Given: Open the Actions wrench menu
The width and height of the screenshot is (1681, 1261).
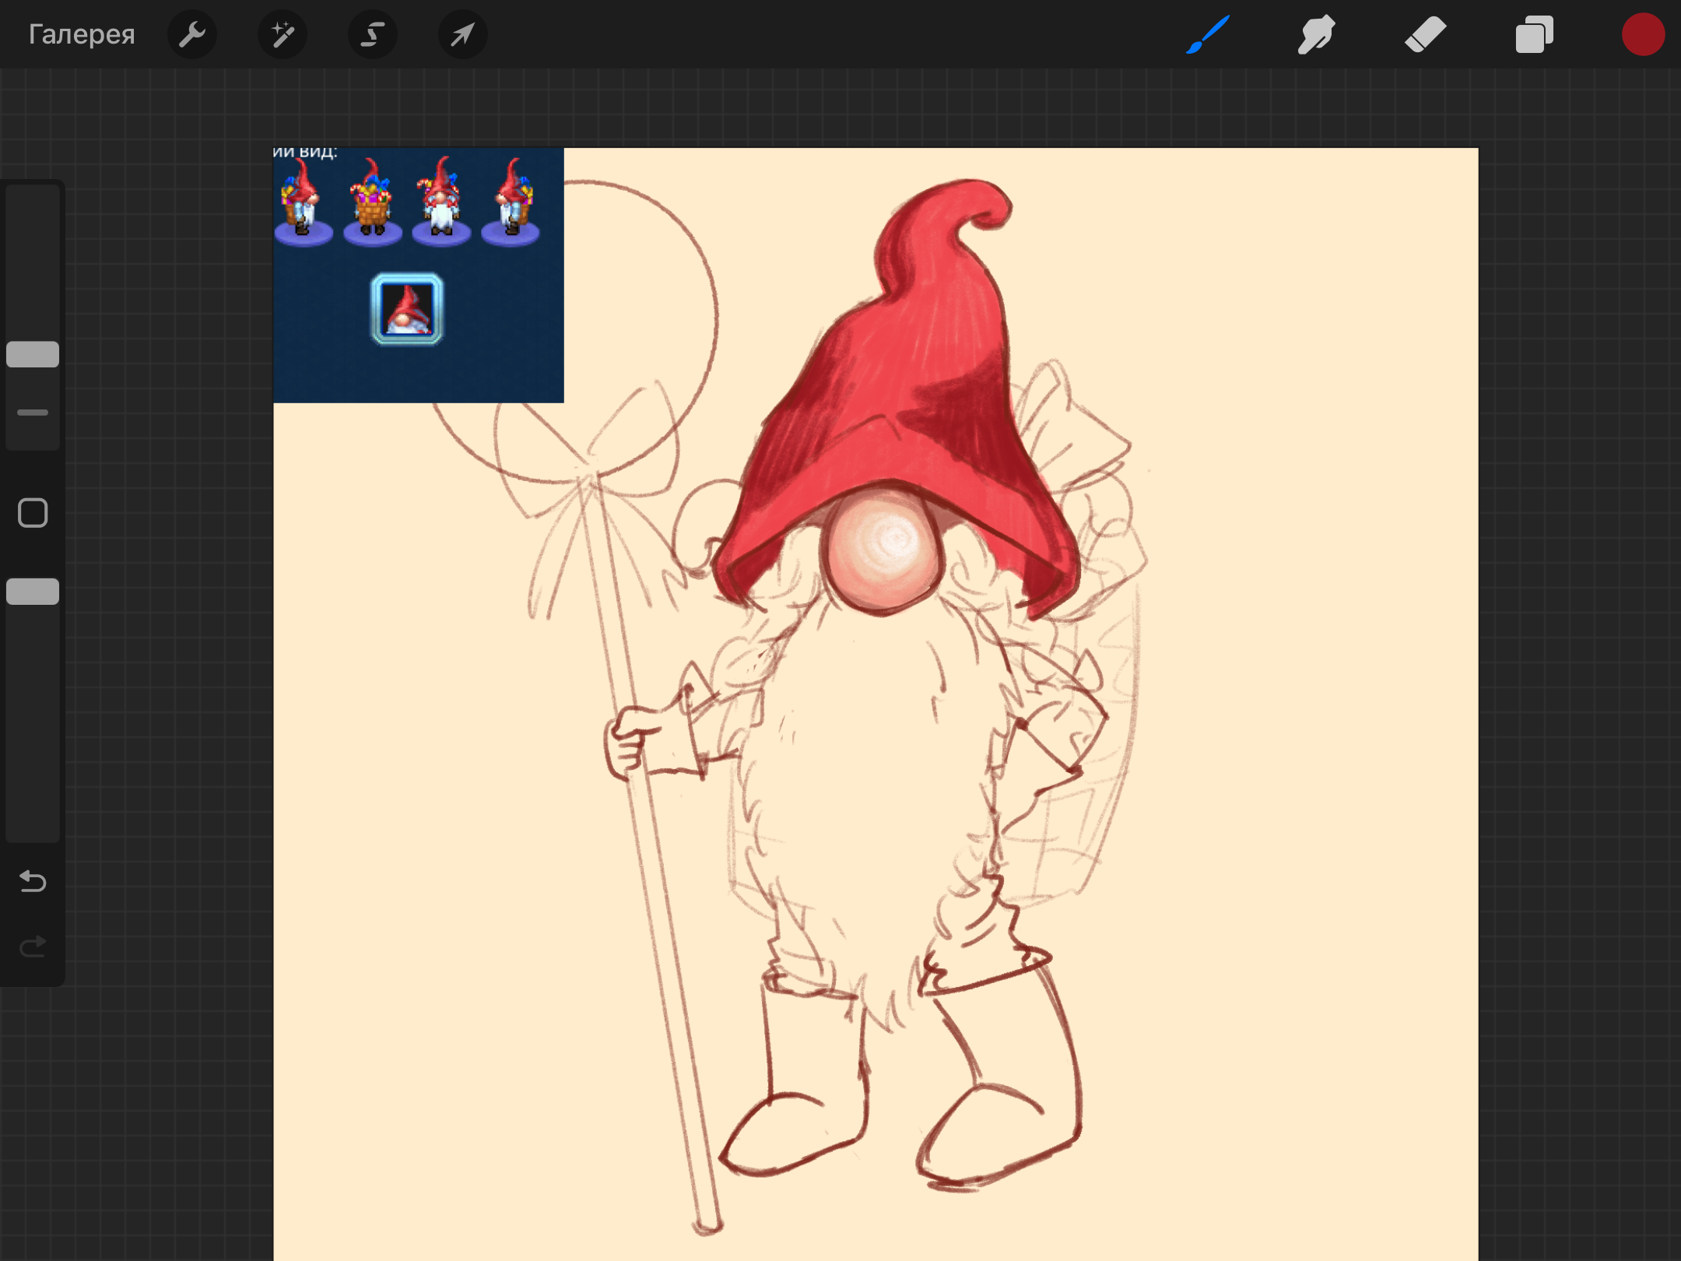Looking at the screenshot, I should tap(192, 34).
